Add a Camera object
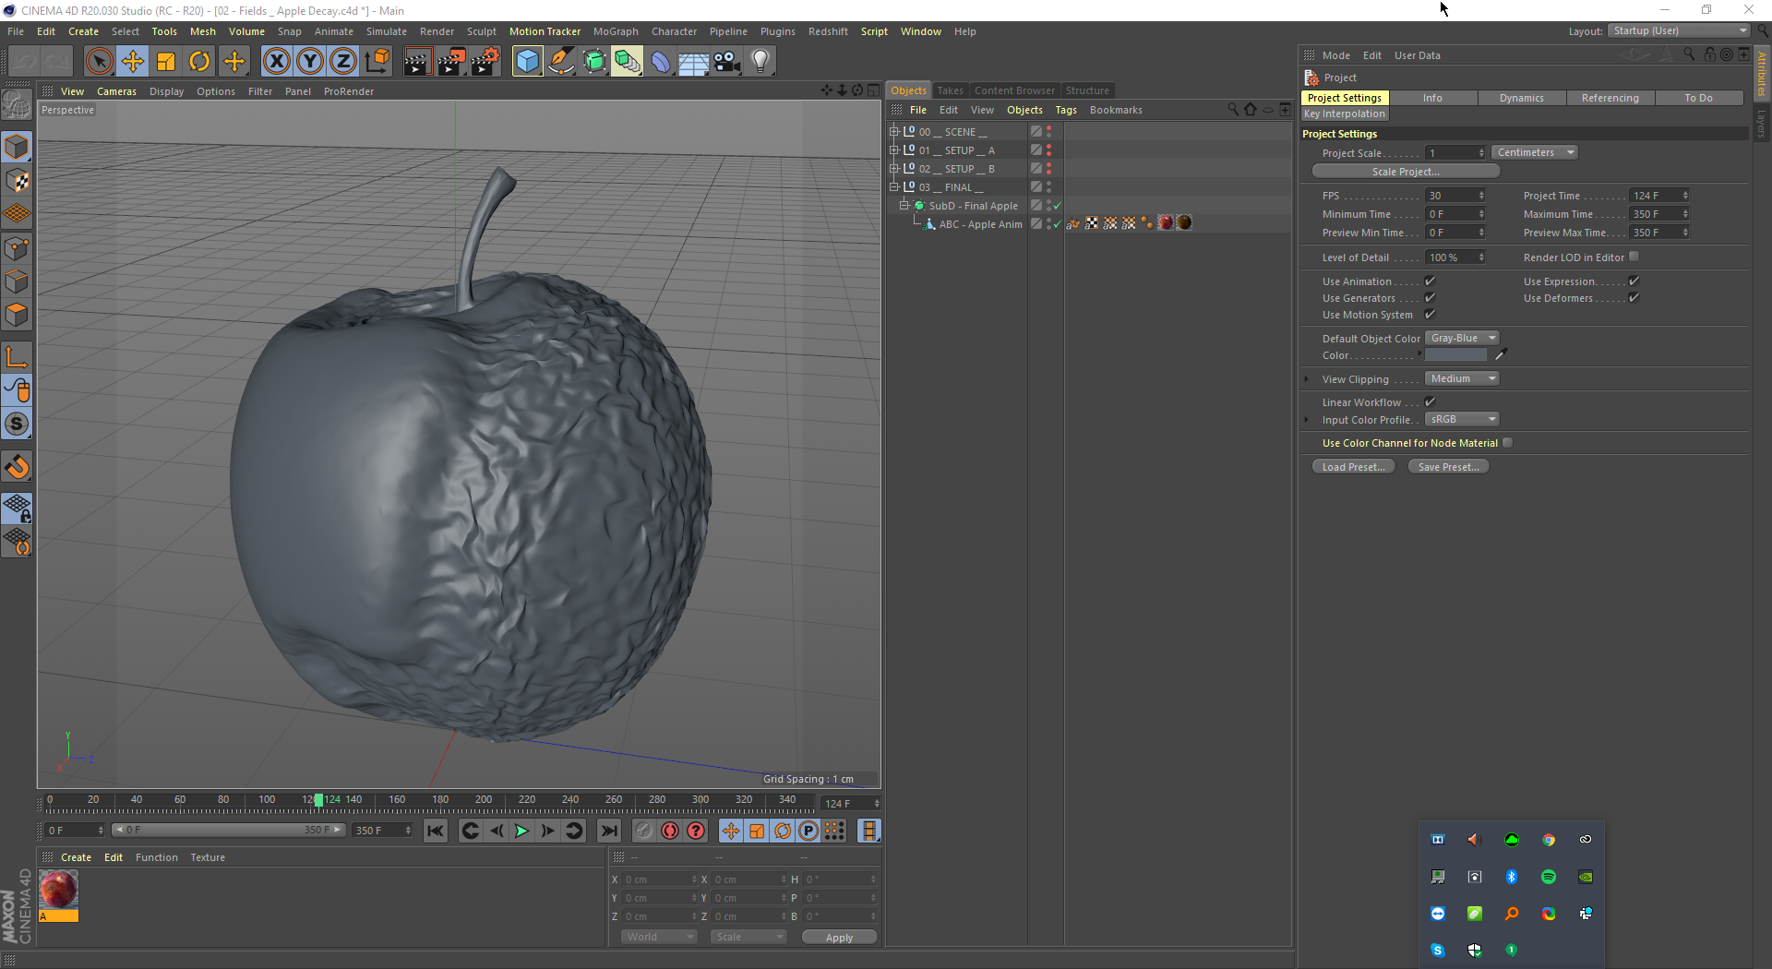Image resolution: width=1772 pixels, height=969 pixels. 727,62
